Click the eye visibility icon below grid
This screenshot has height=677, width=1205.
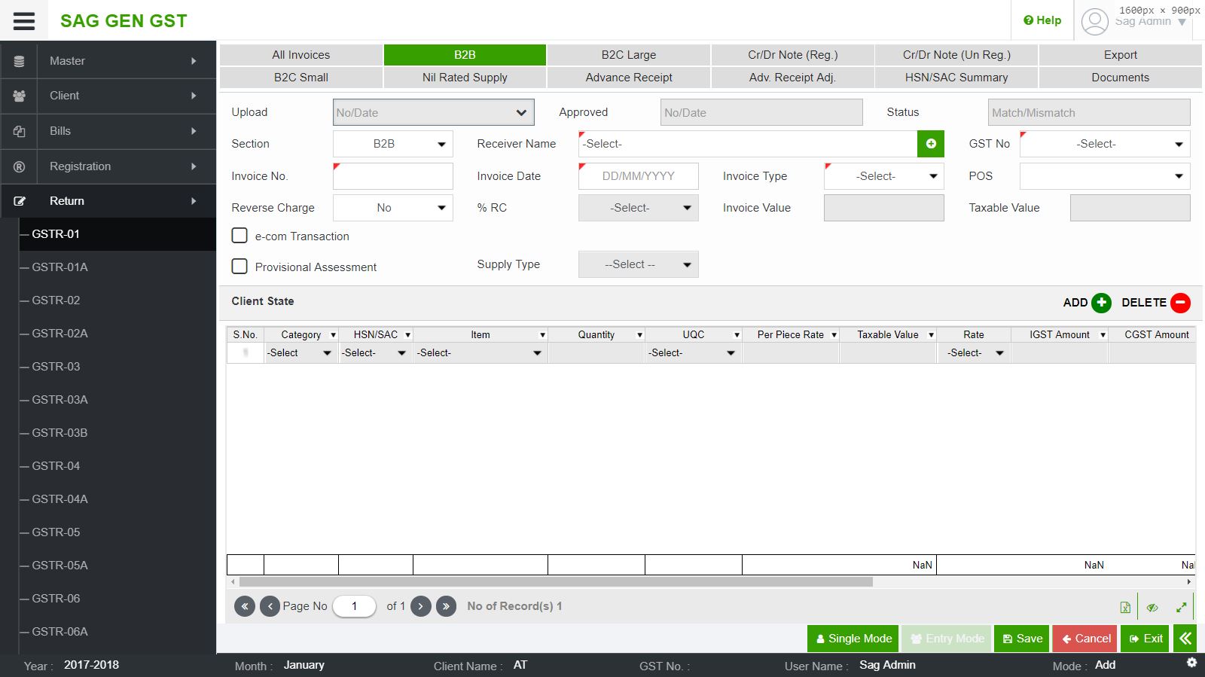(1152, 608)
